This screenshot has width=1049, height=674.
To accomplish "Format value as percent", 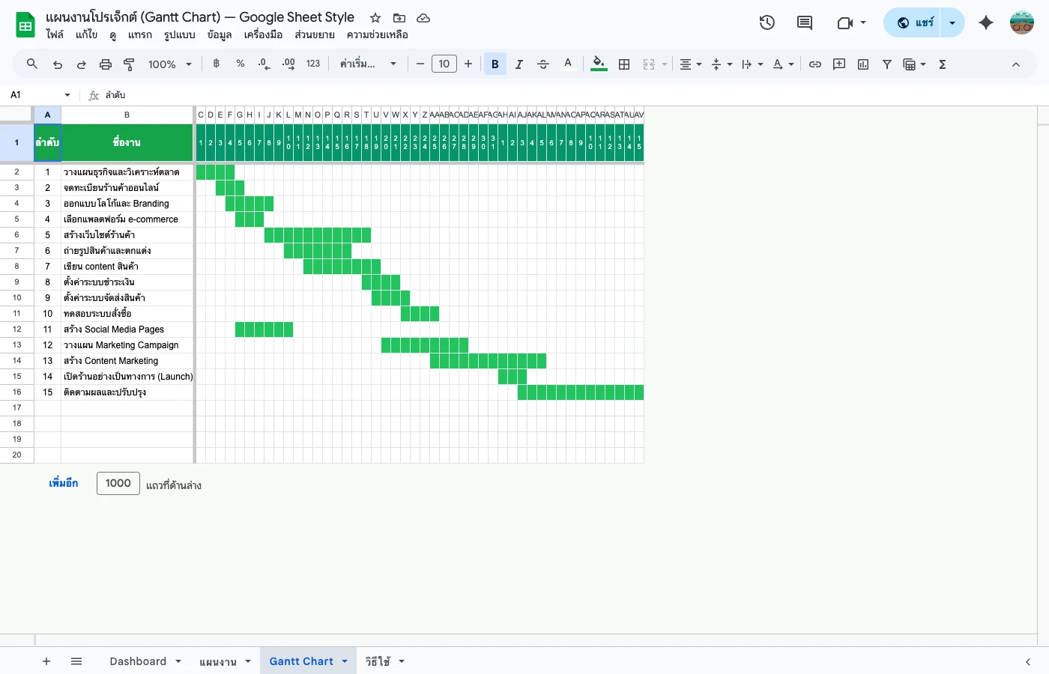I will tap(241, 64).
